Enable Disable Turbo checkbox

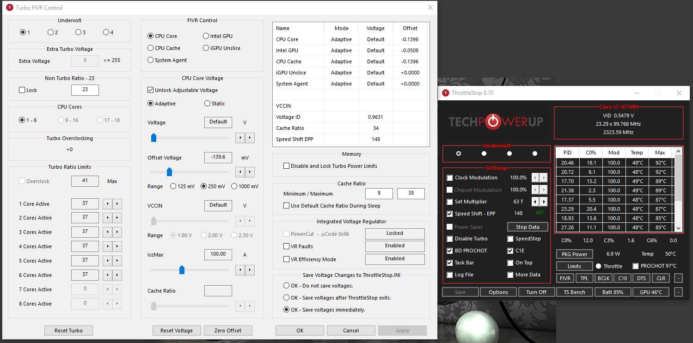(450, 239)
